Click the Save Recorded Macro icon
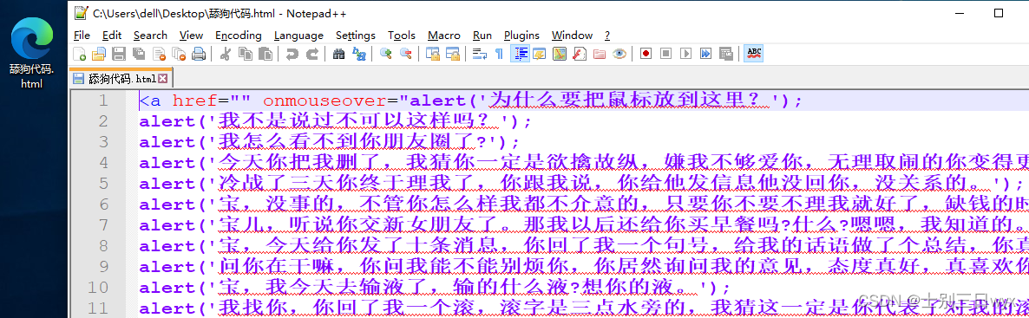This screenshot has height=318, width=1029. 726,54
